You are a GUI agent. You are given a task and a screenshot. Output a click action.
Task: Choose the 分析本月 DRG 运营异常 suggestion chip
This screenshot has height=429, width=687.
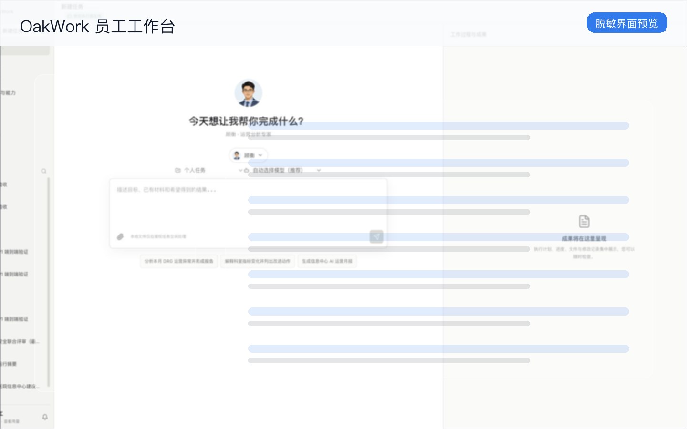(x=179, y=261)
